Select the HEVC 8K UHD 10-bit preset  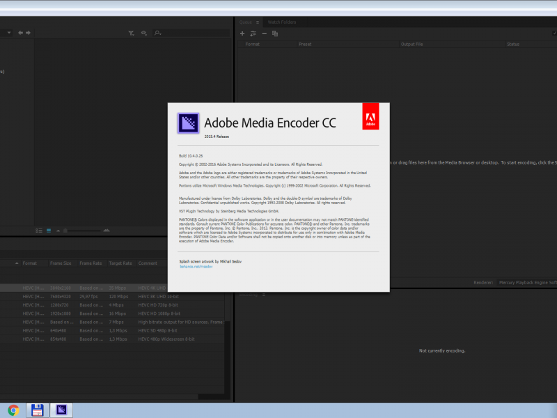point(112,297)
